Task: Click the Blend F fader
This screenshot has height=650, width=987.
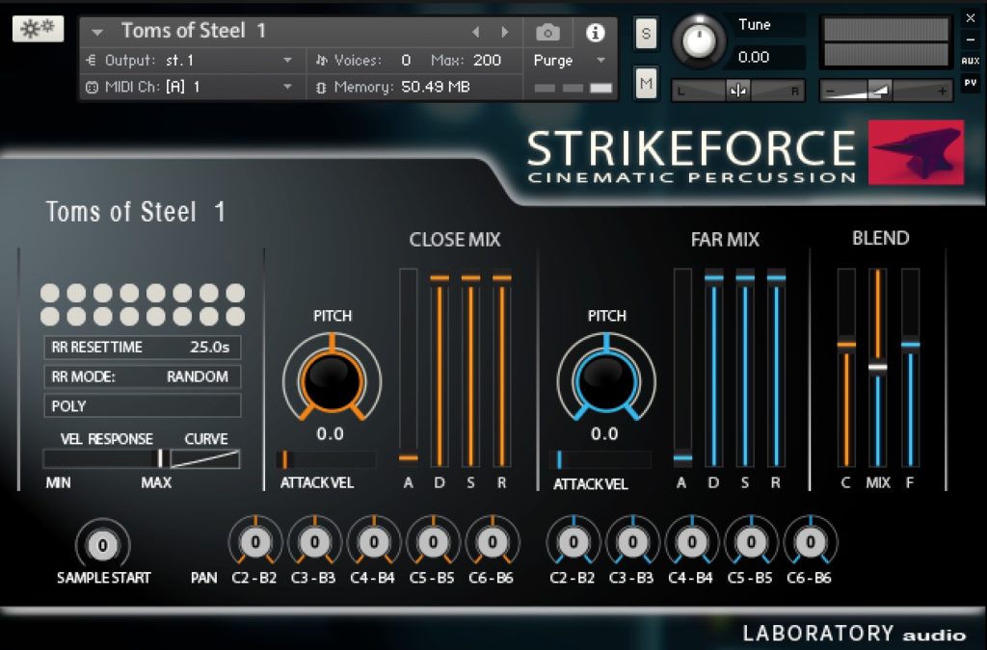Action: tap(910, 369)
